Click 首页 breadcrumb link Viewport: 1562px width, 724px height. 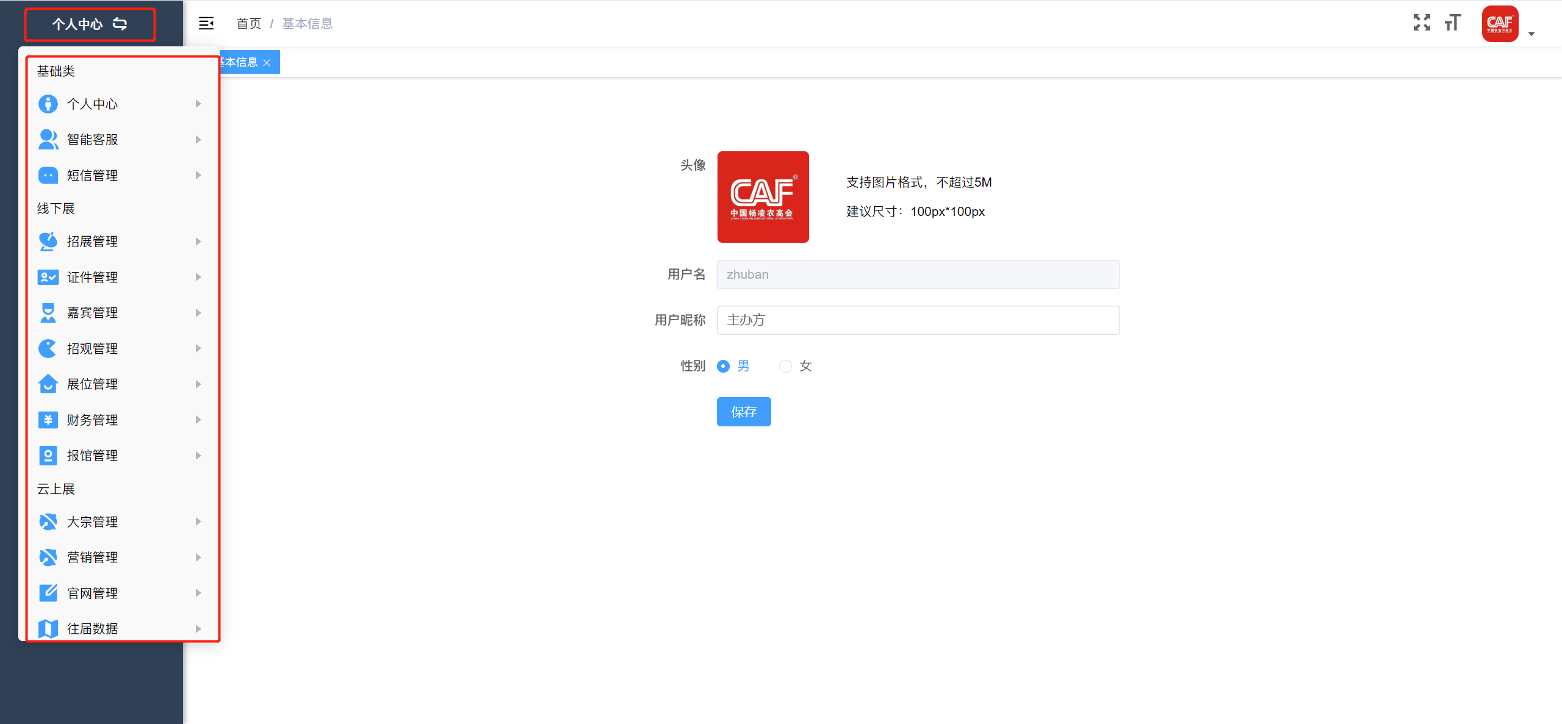248,24
